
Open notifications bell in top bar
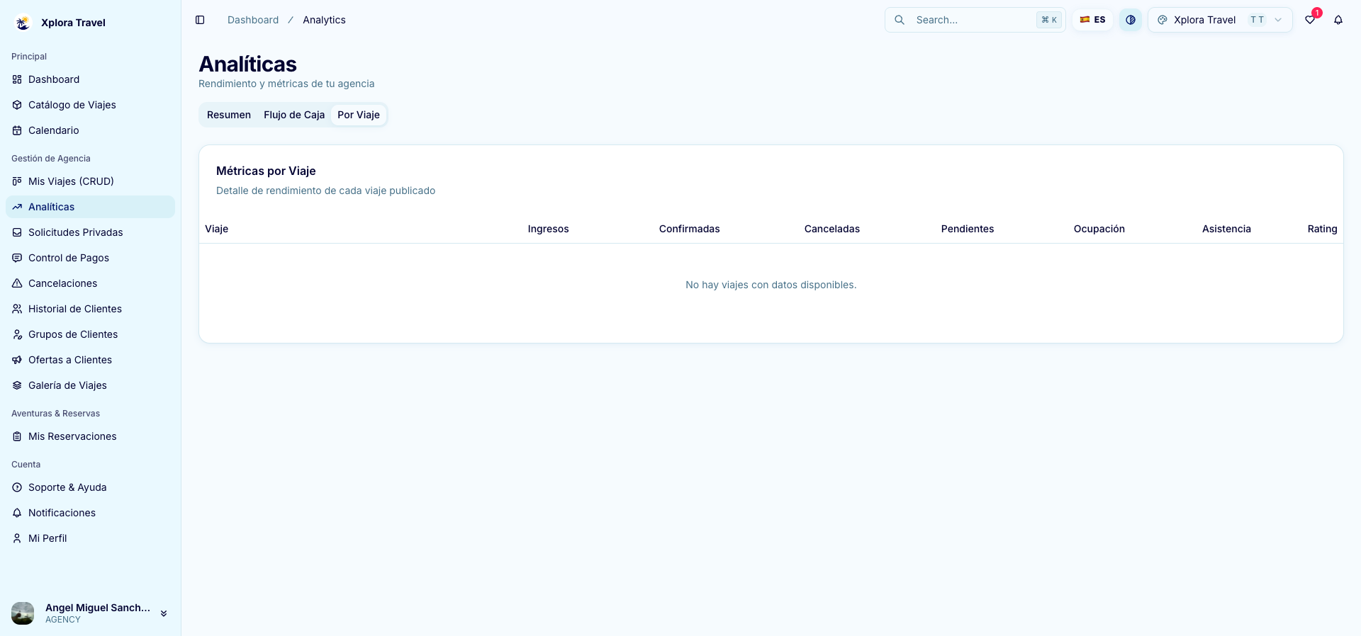tap(1338, 20)
